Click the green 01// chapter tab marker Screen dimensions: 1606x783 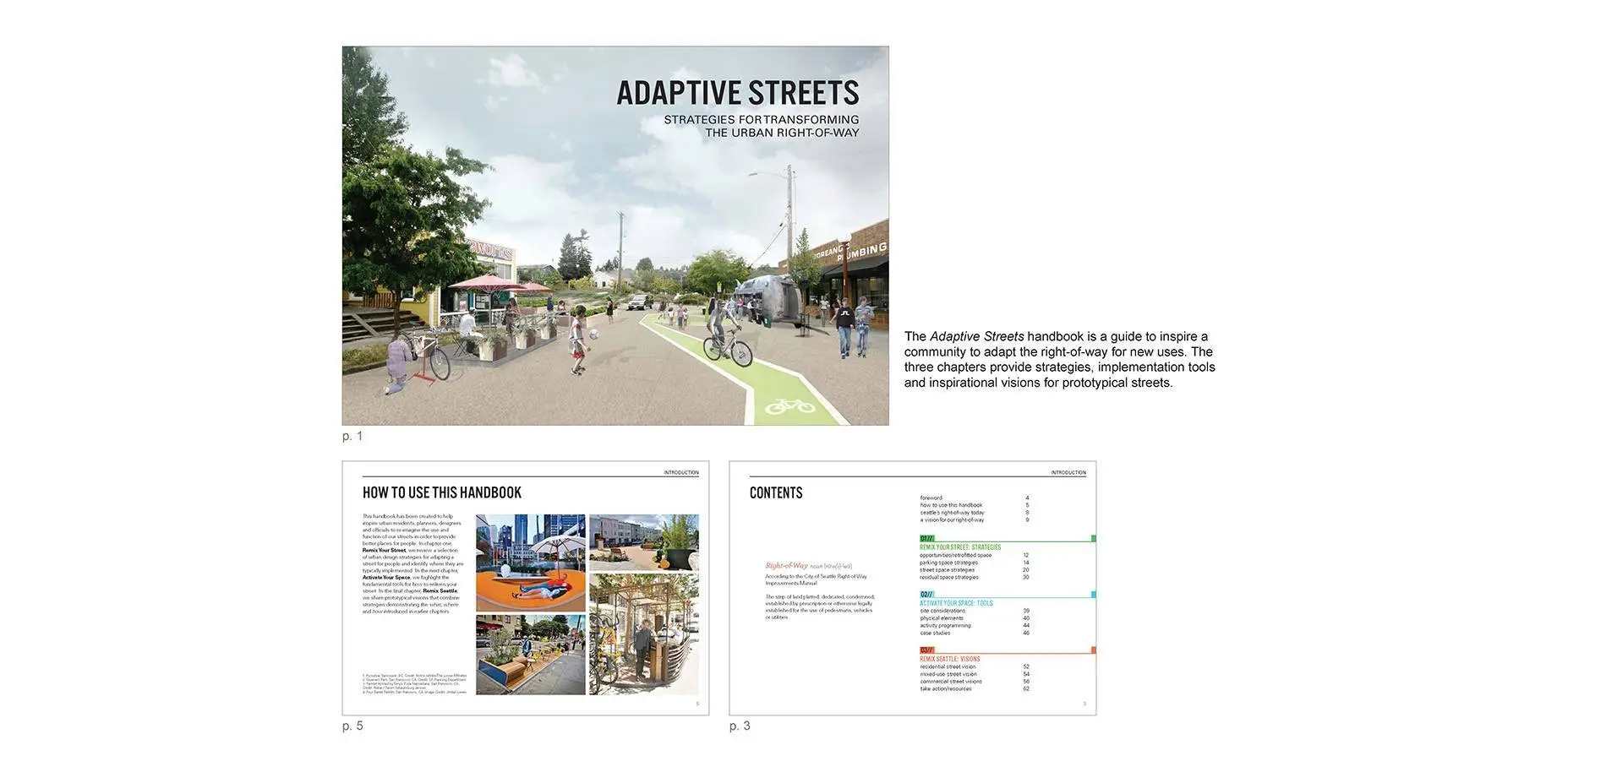[927, 538]
